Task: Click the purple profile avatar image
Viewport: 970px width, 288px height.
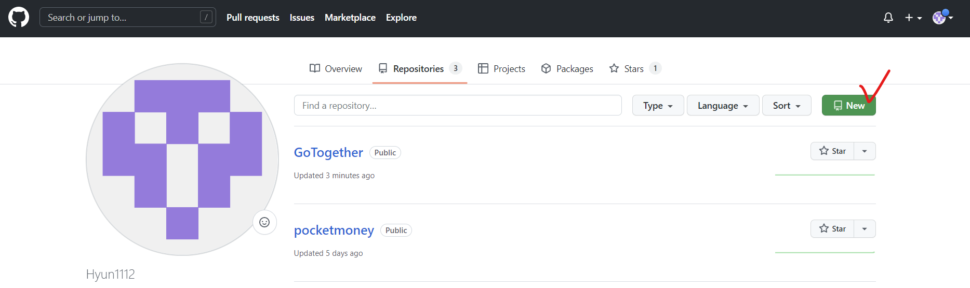Action: click(182, 160)
